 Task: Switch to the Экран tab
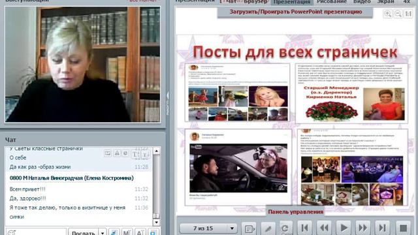(x=385, y=1)
